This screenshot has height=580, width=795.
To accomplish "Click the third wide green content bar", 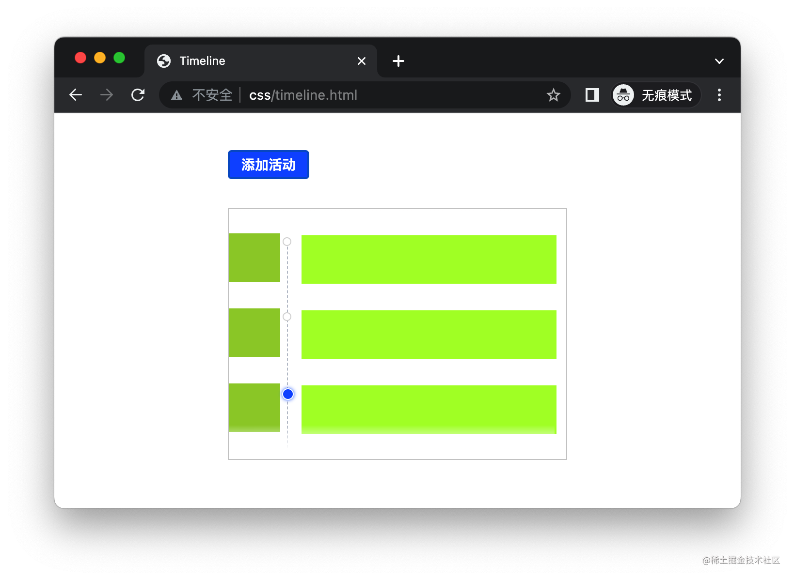I will pos(429,409).
